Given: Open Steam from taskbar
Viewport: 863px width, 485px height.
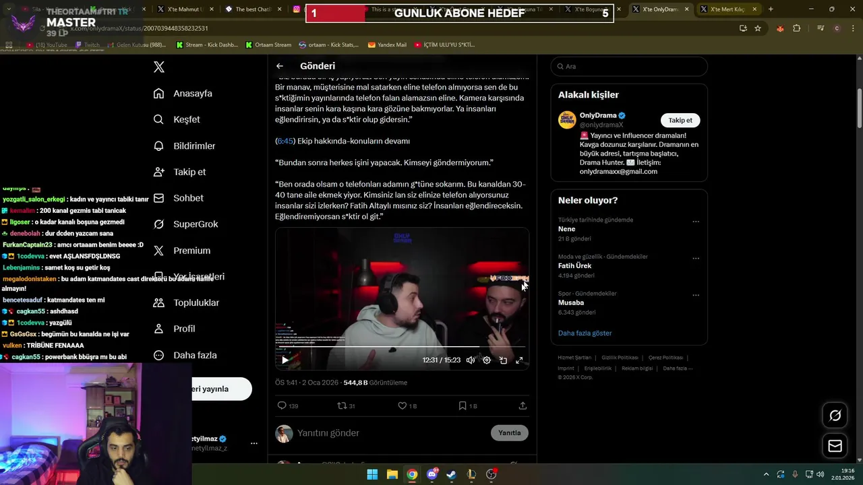Looking at the screenshot, I should [x=452, y=474].
